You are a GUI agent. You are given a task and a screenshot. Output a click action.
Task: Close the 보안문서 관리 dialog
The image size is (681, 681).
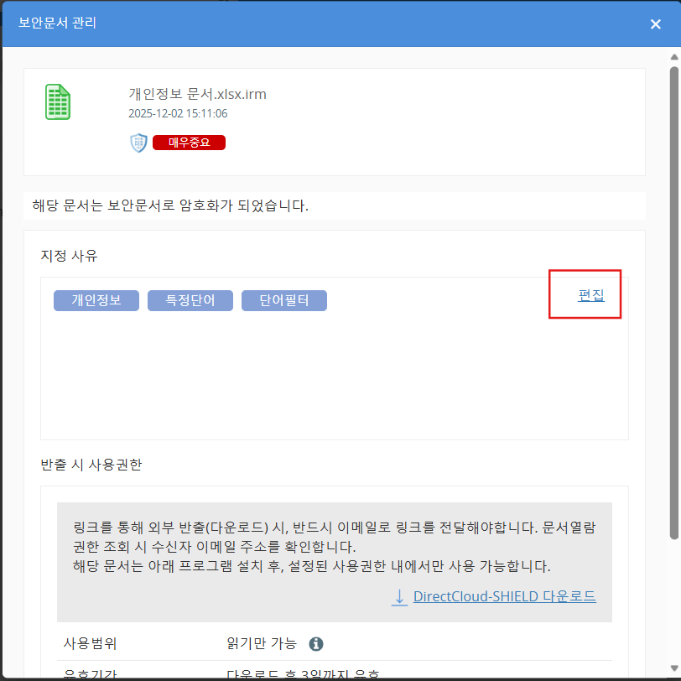tap(656, 24)
